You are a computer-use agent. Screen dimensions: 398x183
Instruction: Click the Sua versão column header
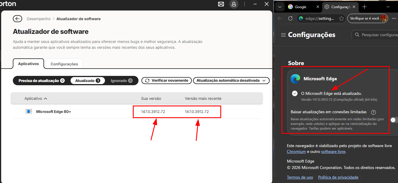pos(151,98)
